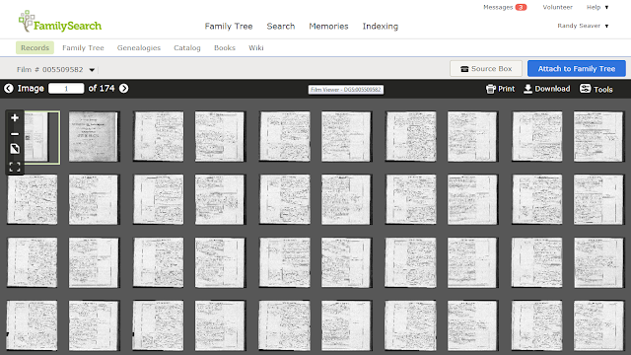Open the sixth thumbnail in third row
631x355 pixels.
[346, 262]
